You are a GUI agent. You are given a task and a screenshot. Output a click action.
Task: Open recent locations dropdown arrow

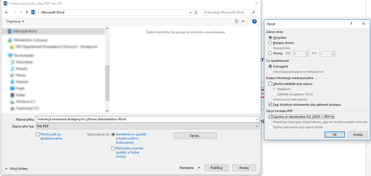21,12
